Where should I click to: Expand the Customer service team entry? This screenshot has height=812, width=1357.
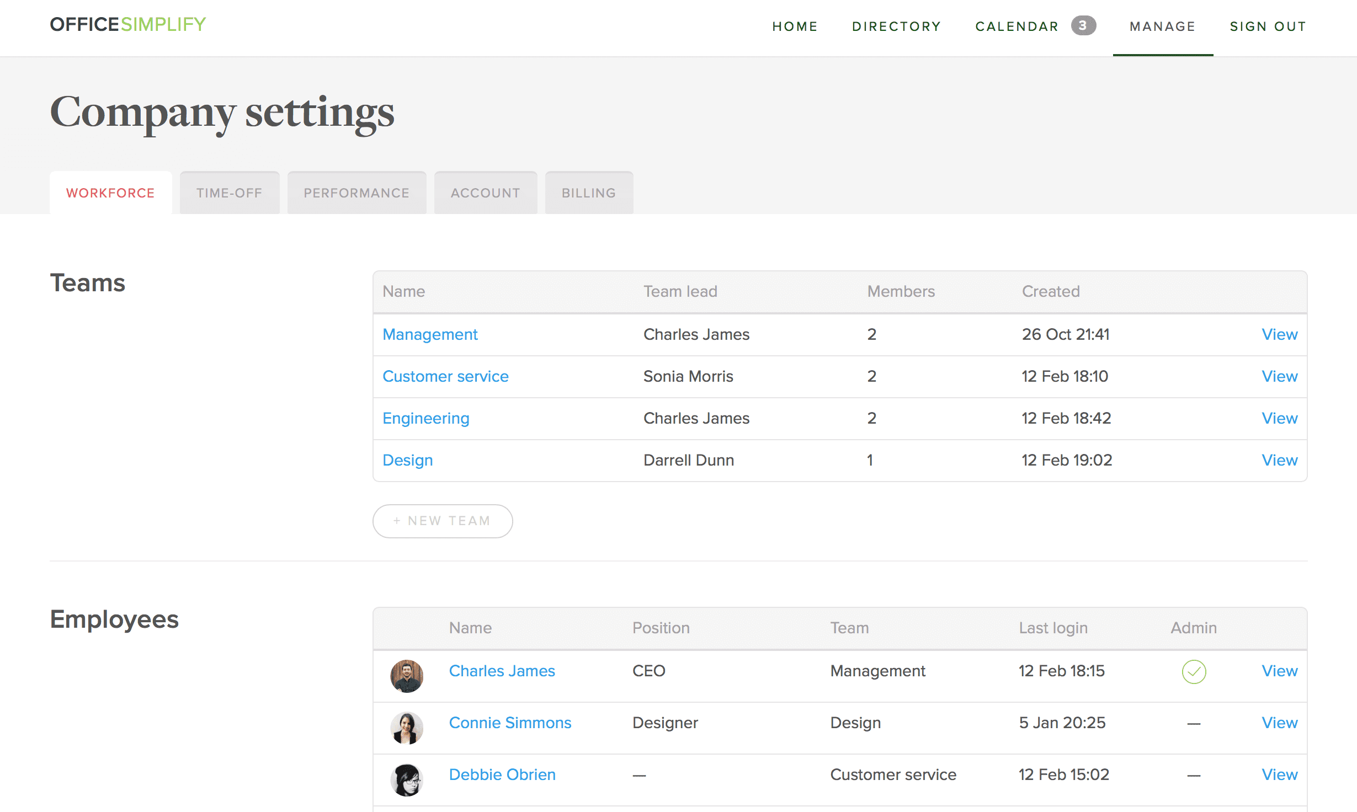point(445,376)
